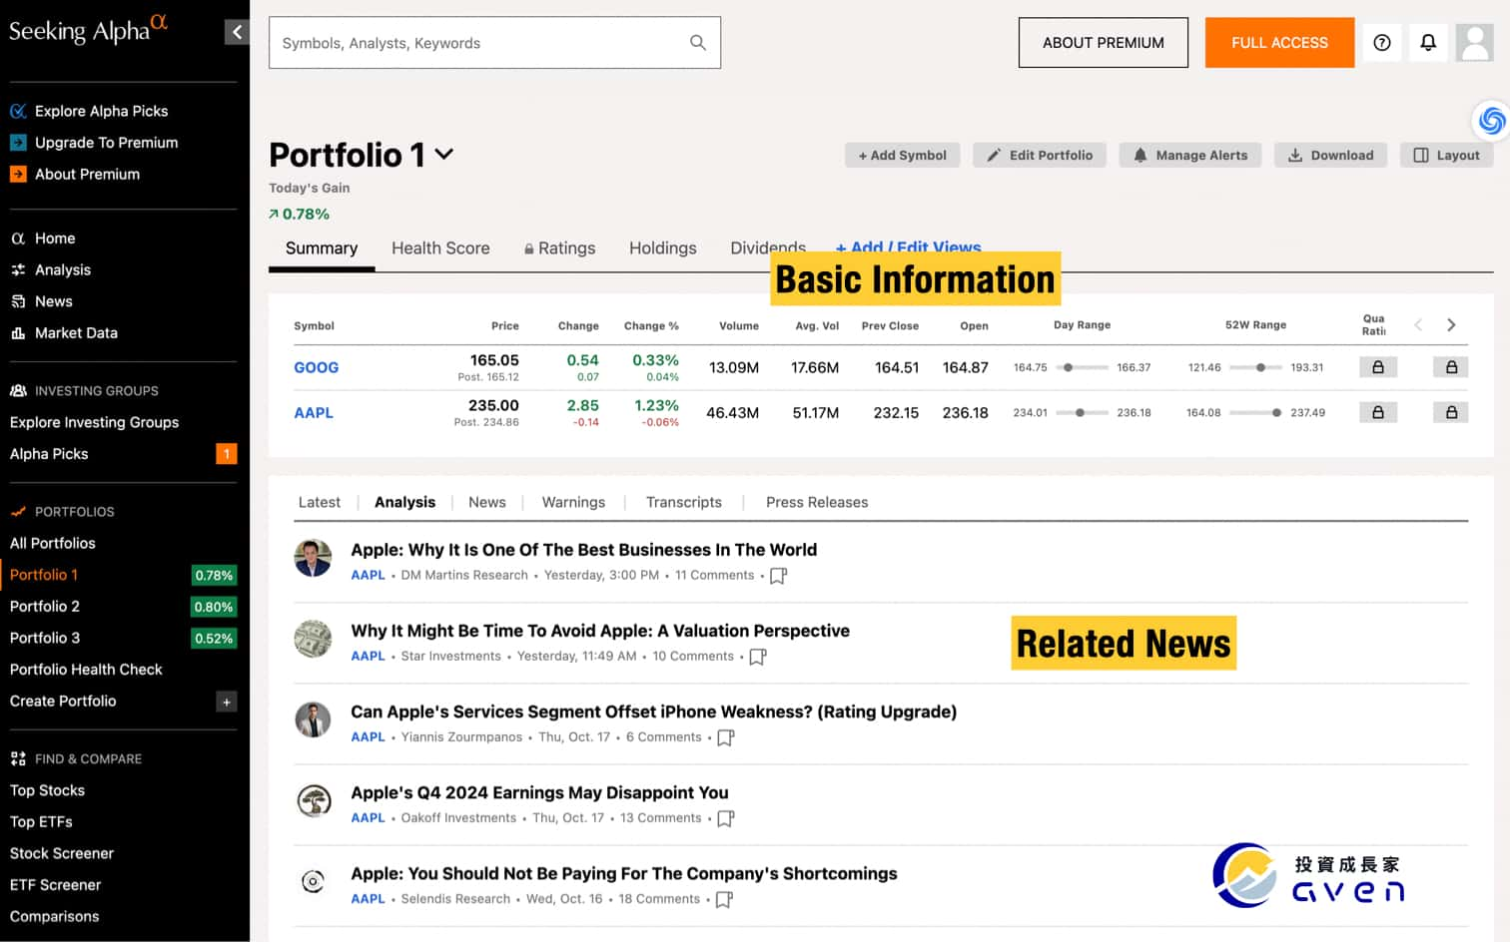This screenshot has height=944, width=1510.
Task: Open Analysis in the sidebar
Action: [x=62, y=270]
